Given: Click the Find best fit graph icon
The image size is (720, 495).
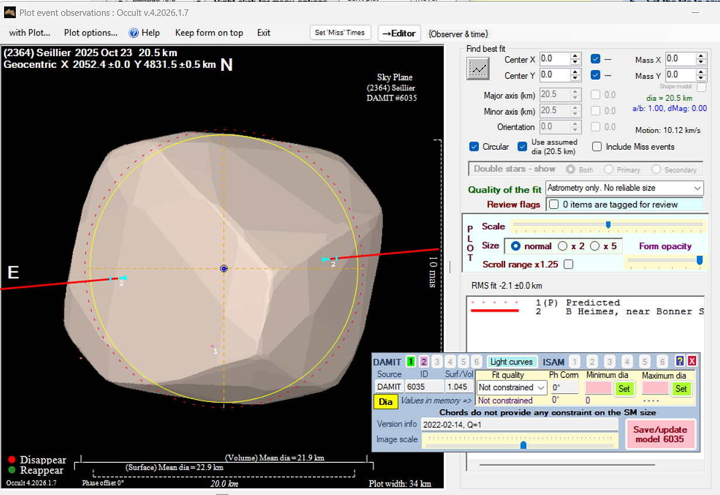Looking at the screenshot, I should pos(478,68).
